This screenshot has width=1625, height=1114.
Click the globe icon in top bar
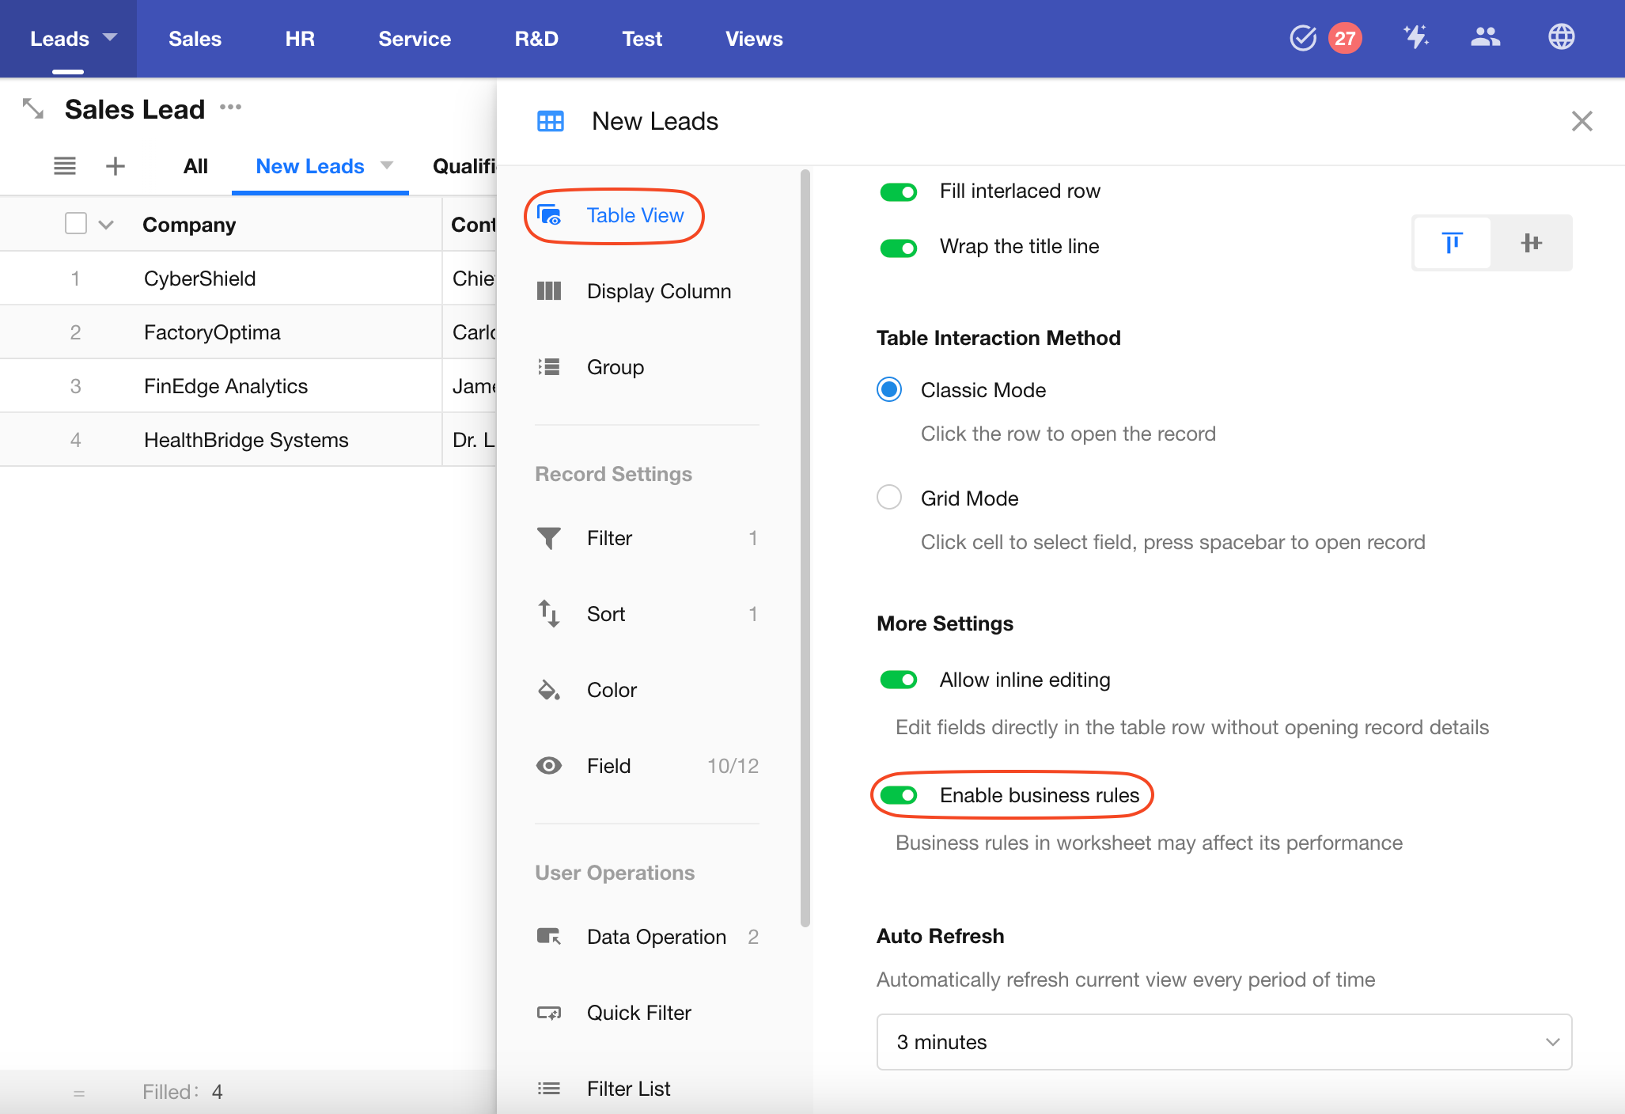[1561, 37]
